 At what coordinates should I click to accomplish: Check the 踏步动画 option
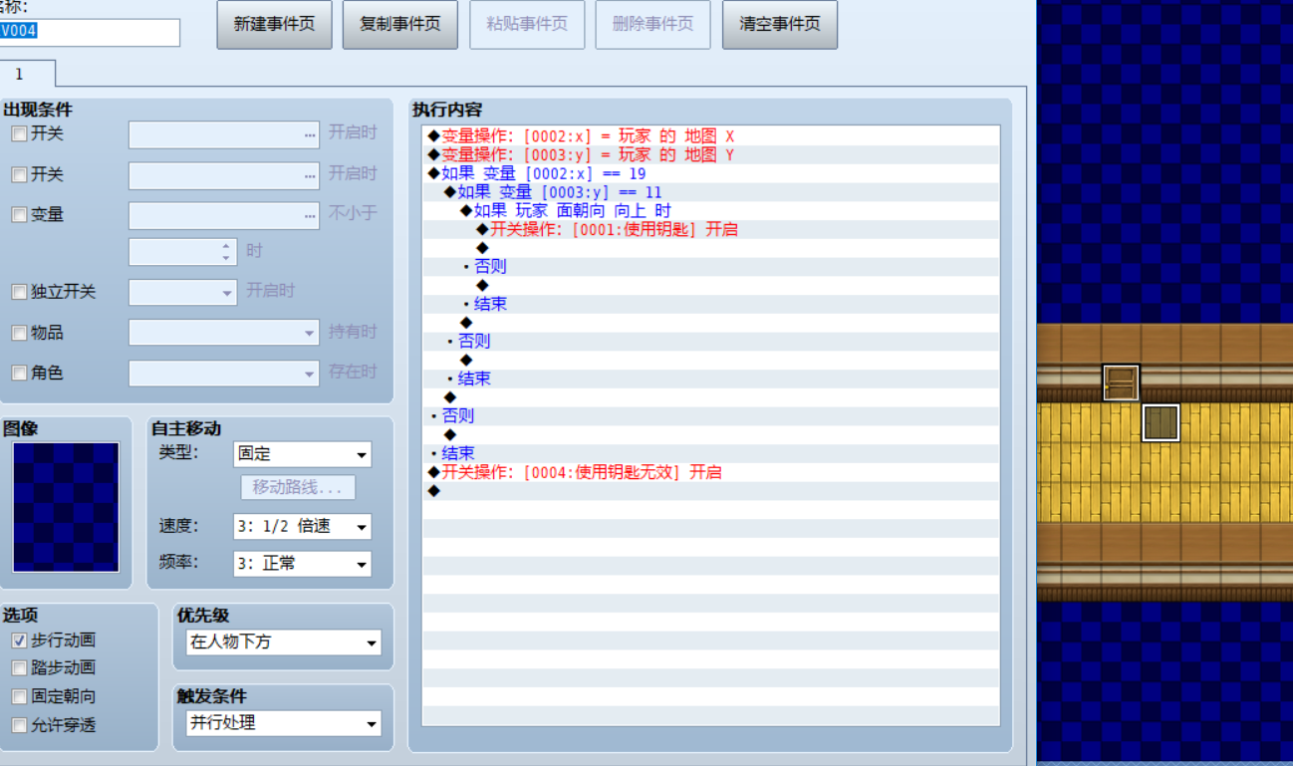click(19, 668)
